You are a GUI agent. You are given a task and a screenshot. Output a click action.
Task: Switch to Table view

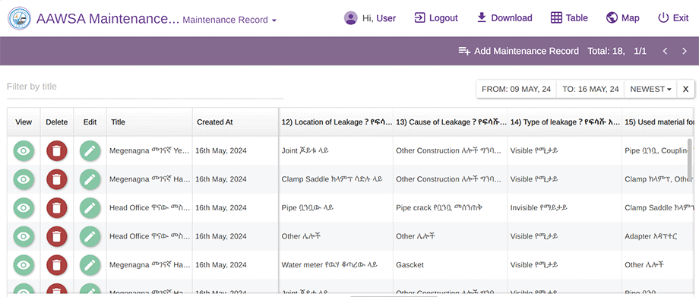[569, 17]
